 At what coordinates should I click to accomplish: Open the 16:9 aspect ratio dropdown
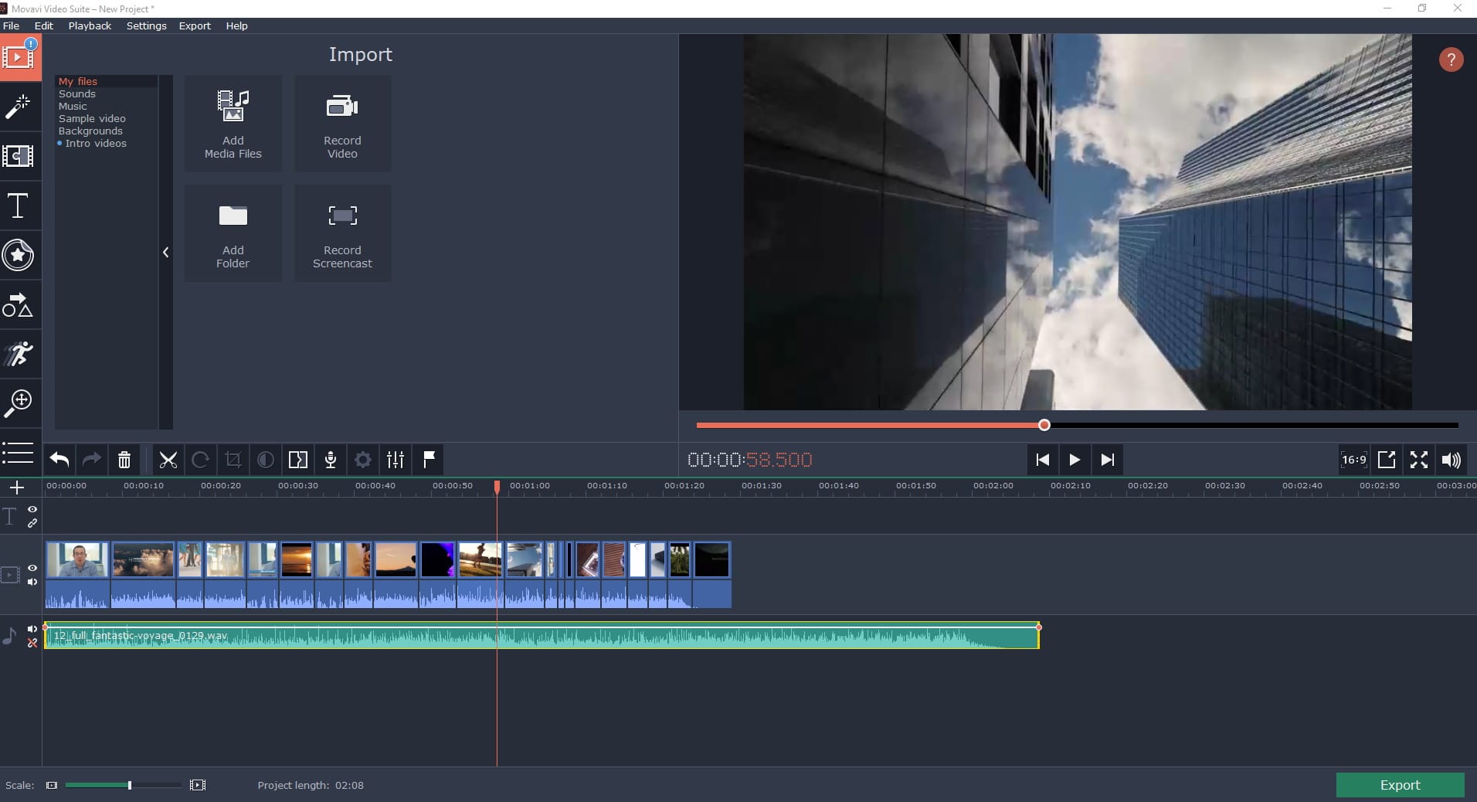point(1353,460)
